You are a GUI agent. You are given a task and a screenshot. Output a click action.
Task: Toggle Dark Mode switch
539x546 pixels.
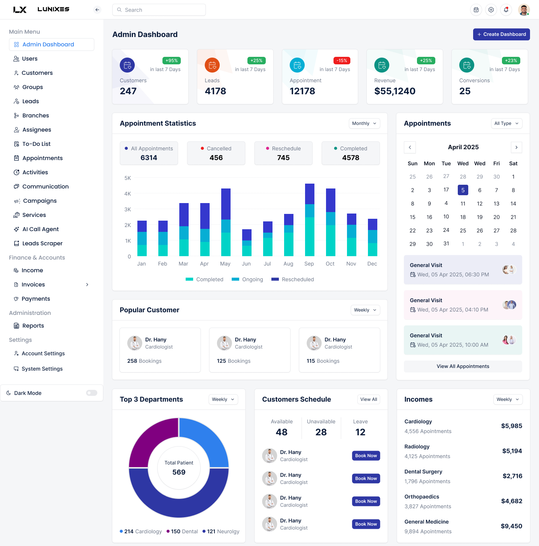pyautogui.click(x=92, y=393)
